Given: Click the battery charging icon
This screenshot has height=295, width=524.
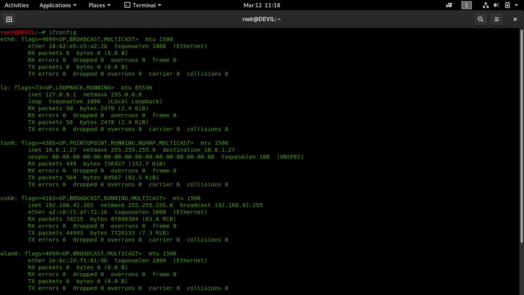Looking at the screenshot, I should click(x=507, y=5).
